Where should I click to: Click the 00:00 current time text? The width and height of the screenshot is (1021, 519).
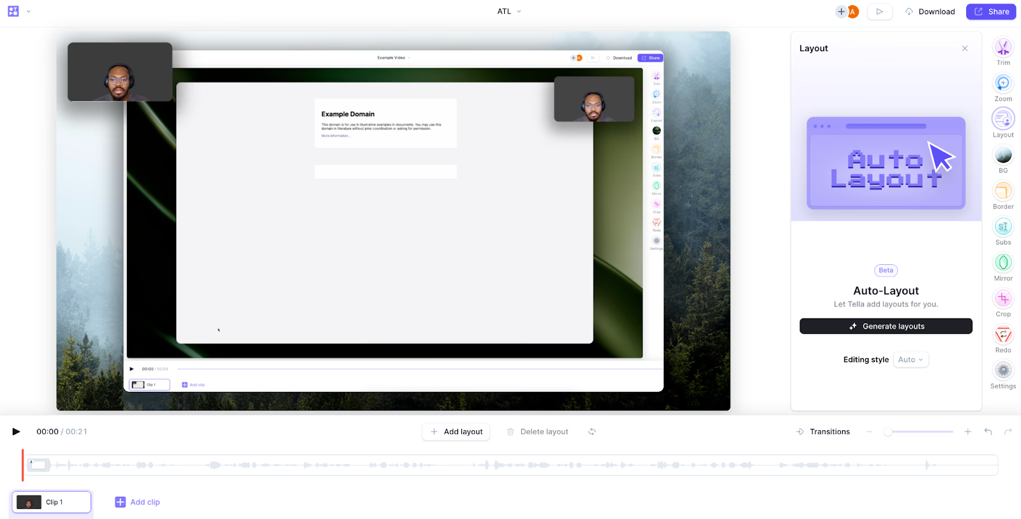[x=47, y=432]
